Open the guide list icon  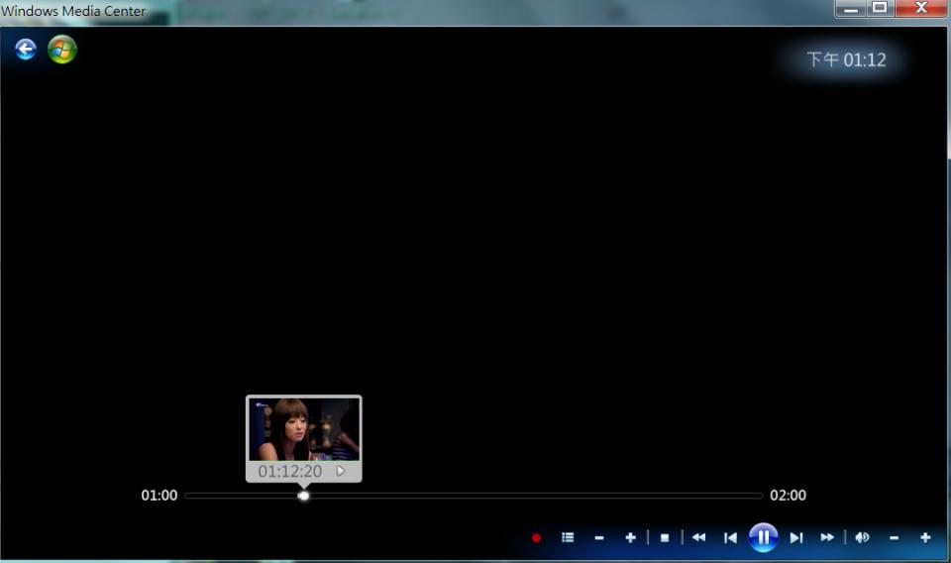coord(568,537)
